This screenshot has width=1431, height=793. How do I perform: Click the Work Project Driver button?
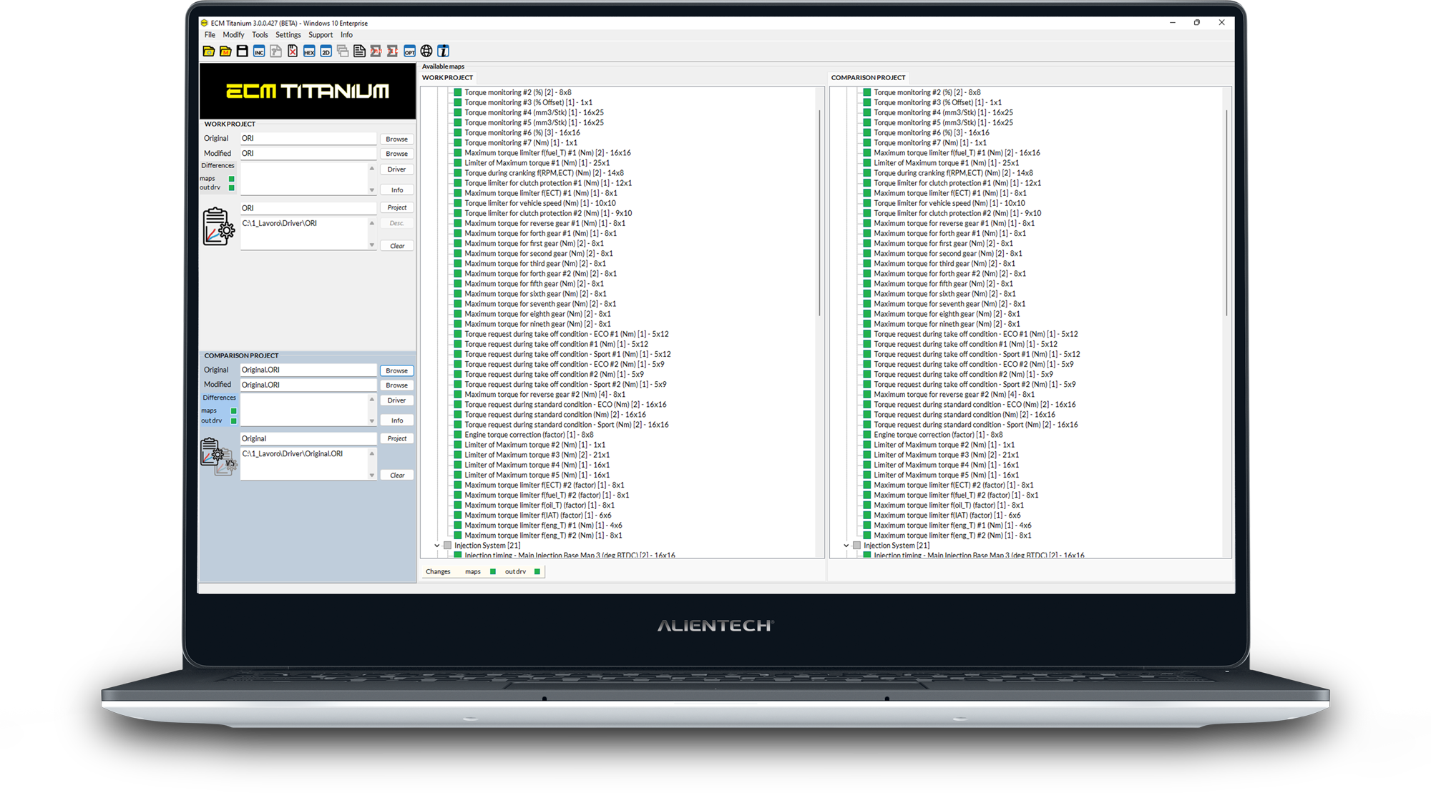[396, 169]
